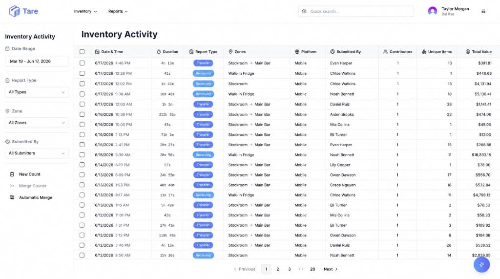Select the 6/12/2026 8:50 AM row checkbox
500x279 pixels.
tap(82, 256)
